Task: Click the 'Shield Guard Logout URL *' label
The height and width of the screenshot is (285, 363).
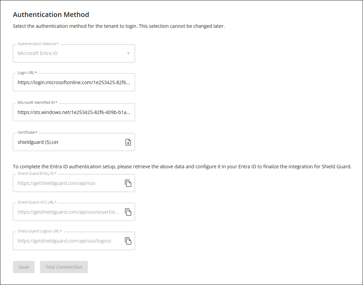Action: 40,231
